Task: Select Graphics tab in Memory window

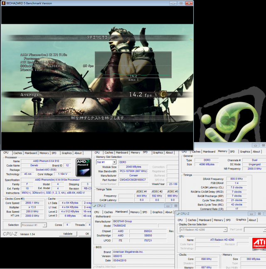Action: [245, 152]
